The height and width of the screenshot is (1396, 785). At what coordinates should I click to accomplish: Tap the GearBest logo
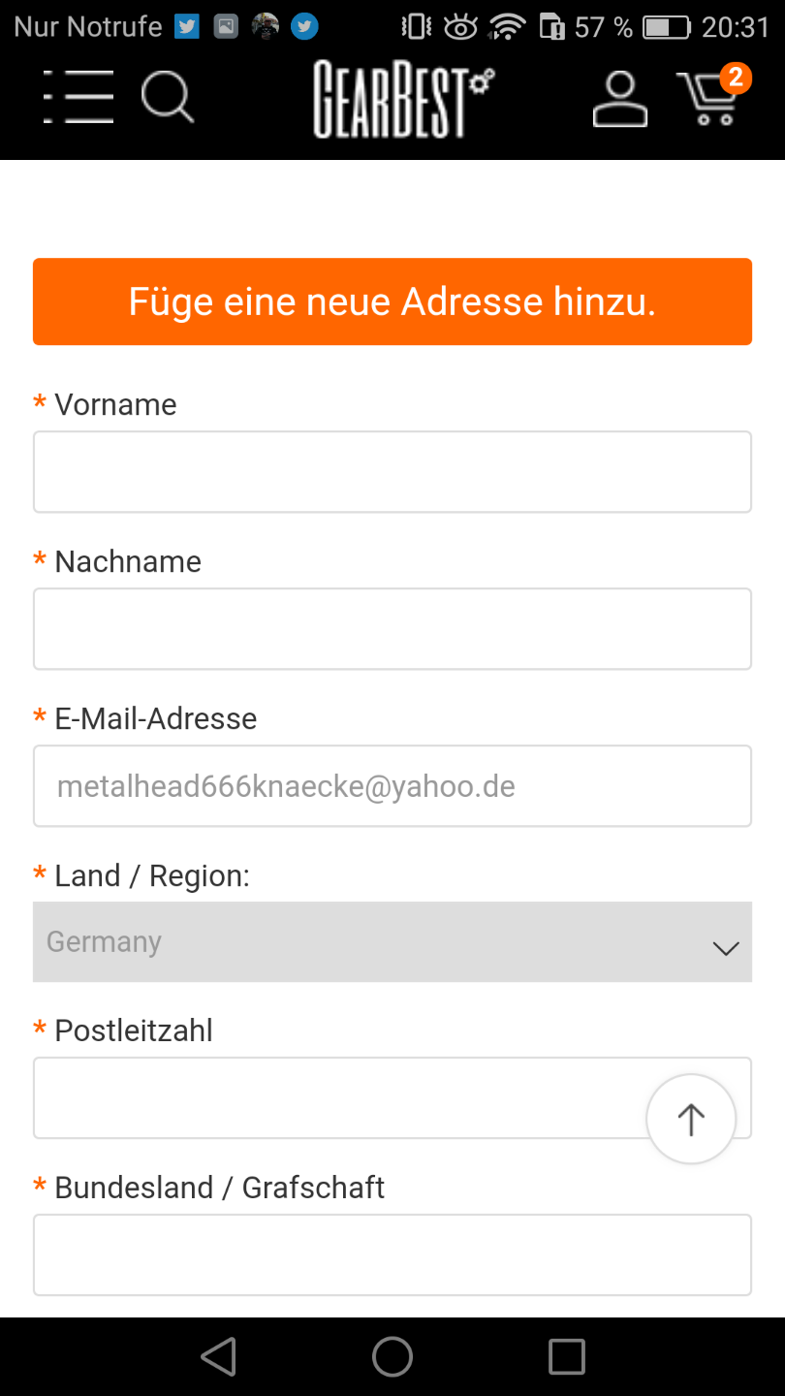(402, 99)
